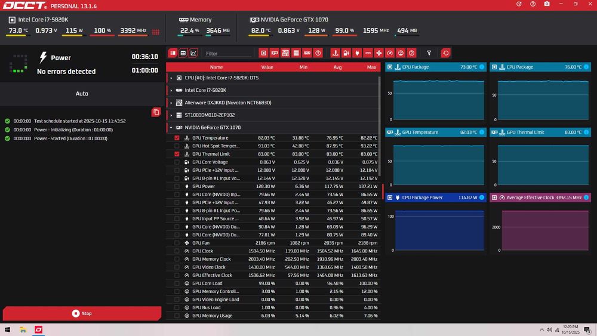This screenshot has width=597, height=336.
Task: Toggle motherboard sensors filter icon
Action: [x=285, y=53]
